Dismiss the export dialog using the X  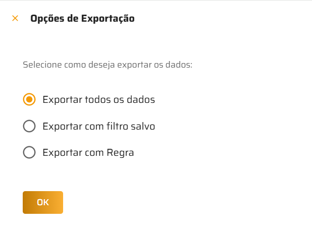[x=15, y=19]
